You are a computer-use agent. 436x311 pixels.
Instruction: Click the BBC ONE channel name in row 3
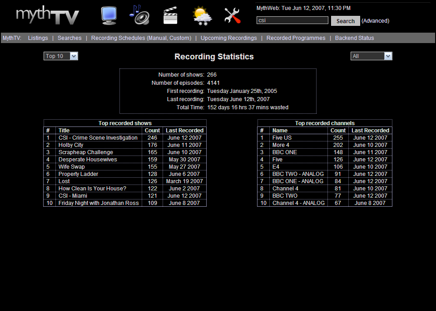(284, 152)
